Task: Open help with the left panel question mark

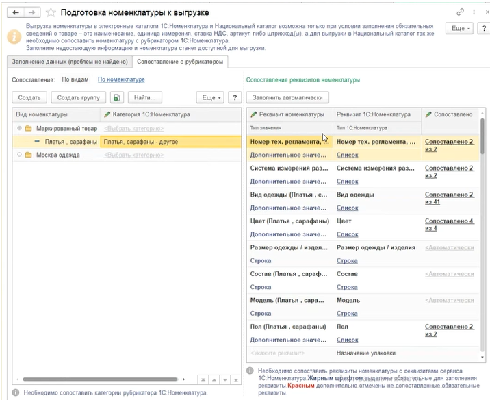Action: (235, 97)
